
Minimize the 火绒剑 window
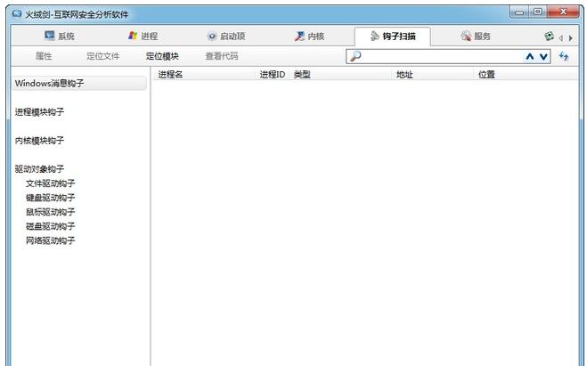point(519,12)
